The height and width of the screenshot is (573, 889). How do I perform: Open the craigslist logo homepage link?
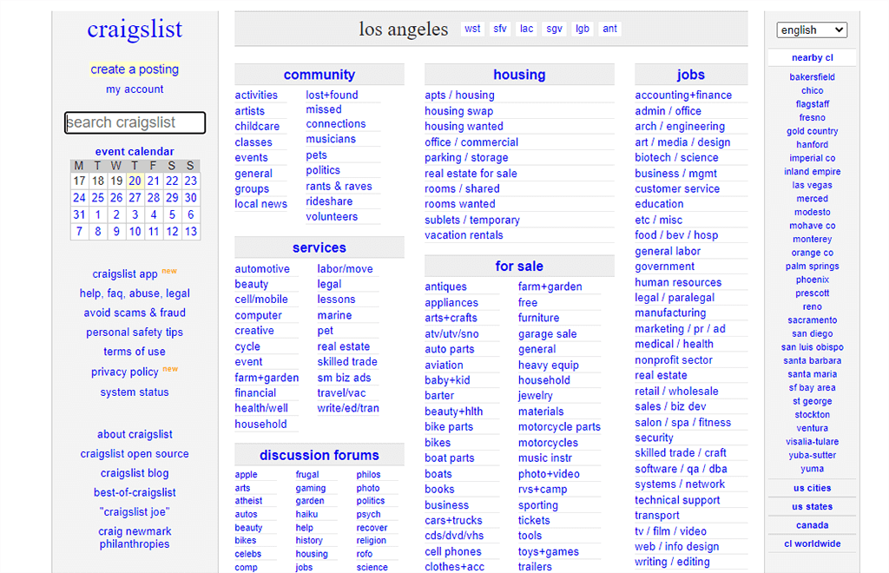click(x=135, y=29)
